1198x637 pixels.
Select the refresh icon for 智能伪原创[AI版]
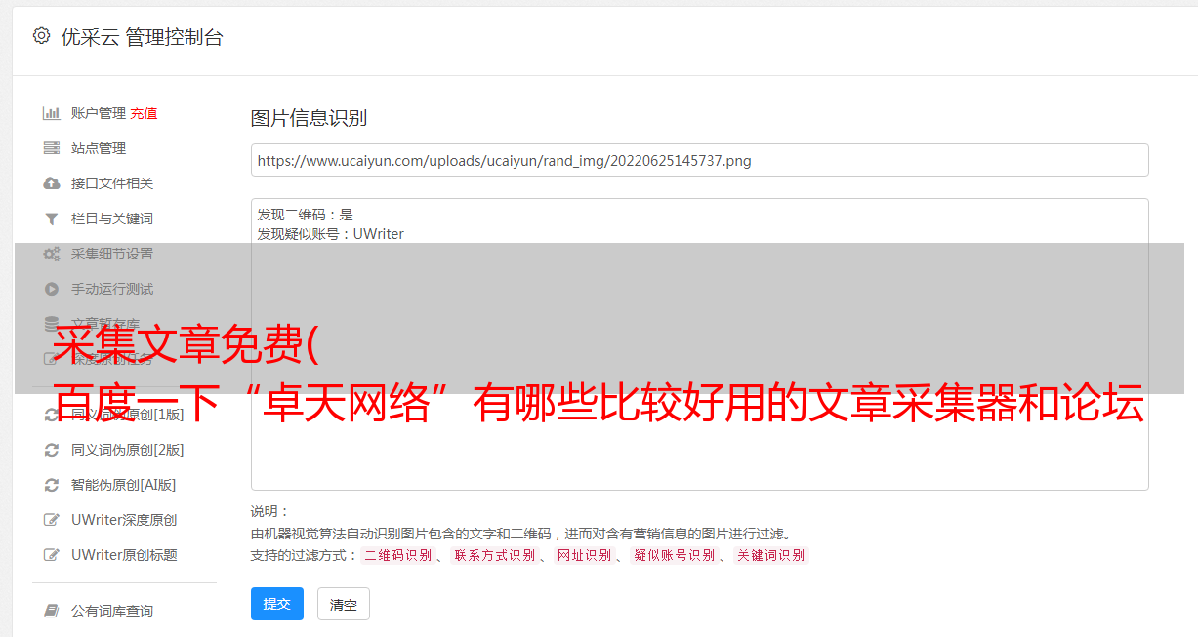pyautogui.click(x=52, y=485)
